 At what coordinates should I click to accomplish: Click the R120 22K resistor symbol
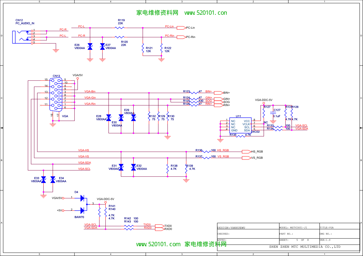click(x=119, y=37)
